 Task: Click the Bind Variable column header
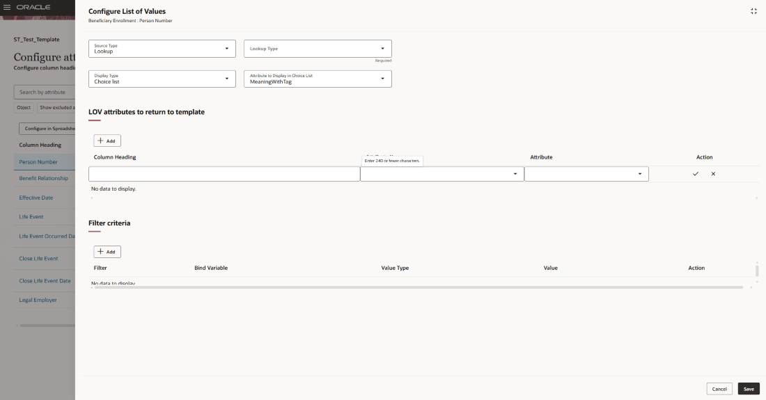coord(211,269)
